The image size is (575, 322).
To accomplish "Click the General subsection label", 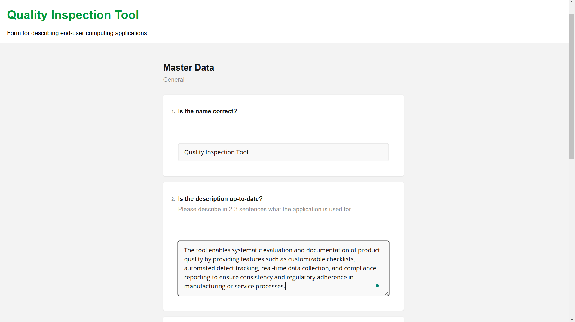I will pos(174,80).
